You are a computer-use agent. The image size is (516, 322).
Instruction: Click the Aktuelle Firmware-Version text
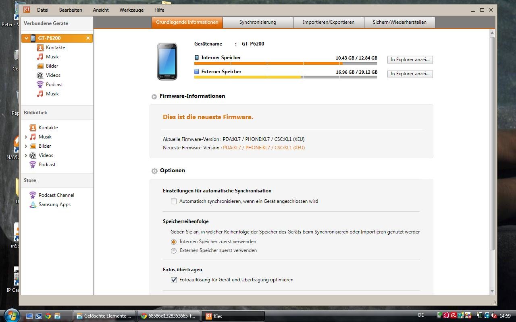pos(233,139)
